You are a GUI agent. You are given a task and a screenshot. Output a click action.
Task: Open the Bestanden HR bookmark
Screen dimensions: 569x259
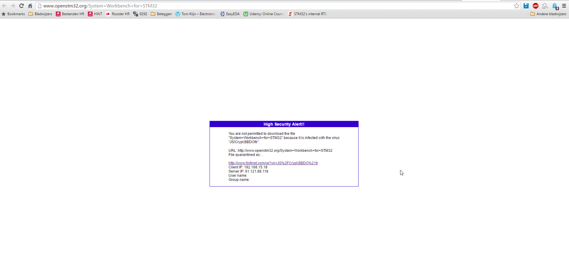(70, 14)
